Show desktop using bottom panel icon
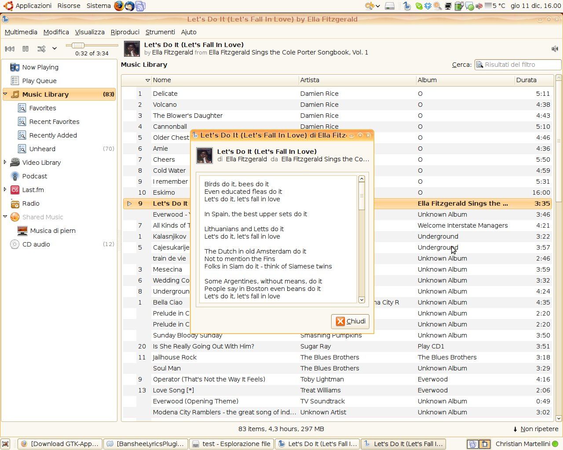Screen dimensions: 563x450 click(x=5, y=444)
